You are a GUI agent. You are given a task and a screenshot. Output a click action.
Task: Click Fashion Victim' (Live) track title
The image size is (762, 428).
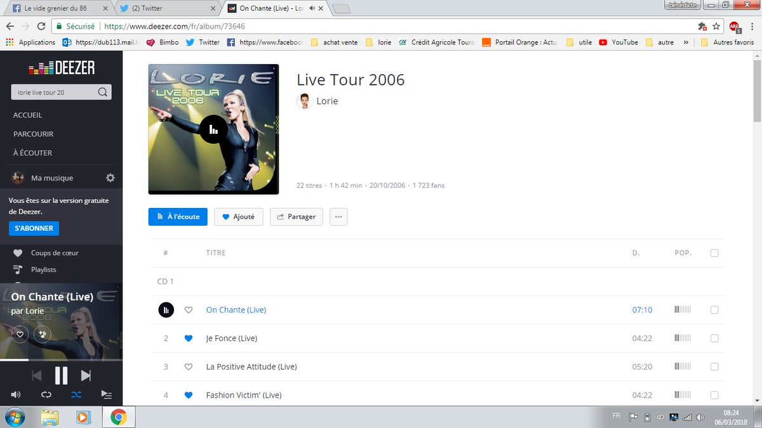[244, 395]
